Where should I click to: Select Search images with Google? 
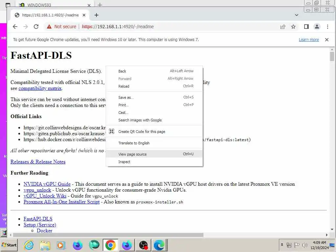pos(155,120)
